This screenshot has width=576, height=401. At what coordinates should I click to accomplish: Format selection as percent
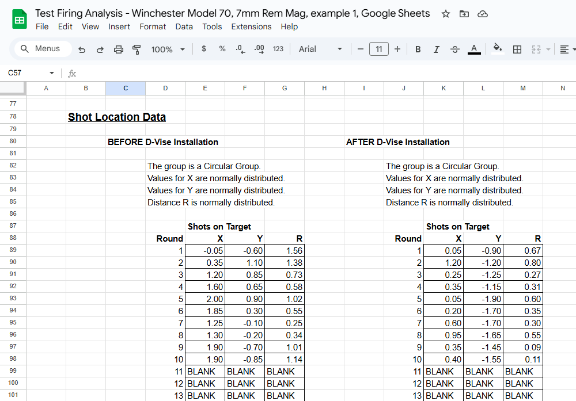click(222, 49)
